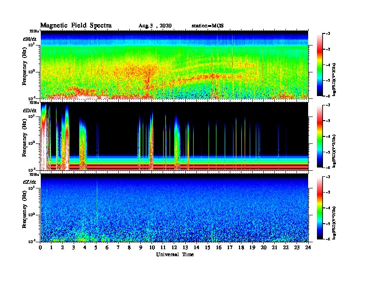Click the hour 4 tick label
367x284 pixels.
(85, 247)
